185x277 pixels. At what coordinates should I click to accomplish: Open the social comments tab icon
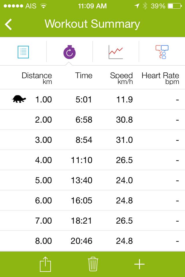click(162, 52)
